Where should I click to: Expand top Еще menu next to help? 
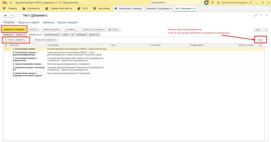coord(258,29)
